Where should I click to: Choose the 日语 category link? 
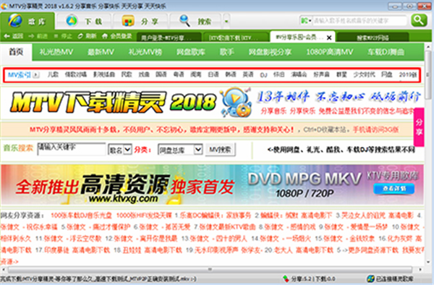coord(213,75)
